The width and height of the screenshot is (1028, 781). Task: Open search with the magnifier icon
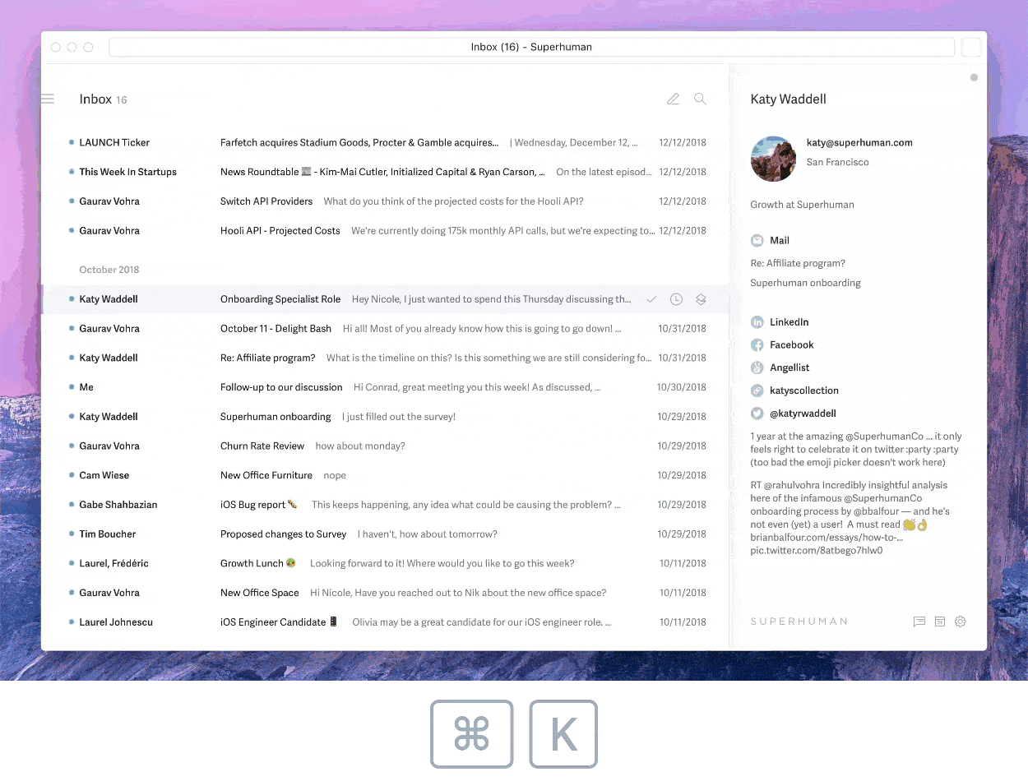click(700, 99)
